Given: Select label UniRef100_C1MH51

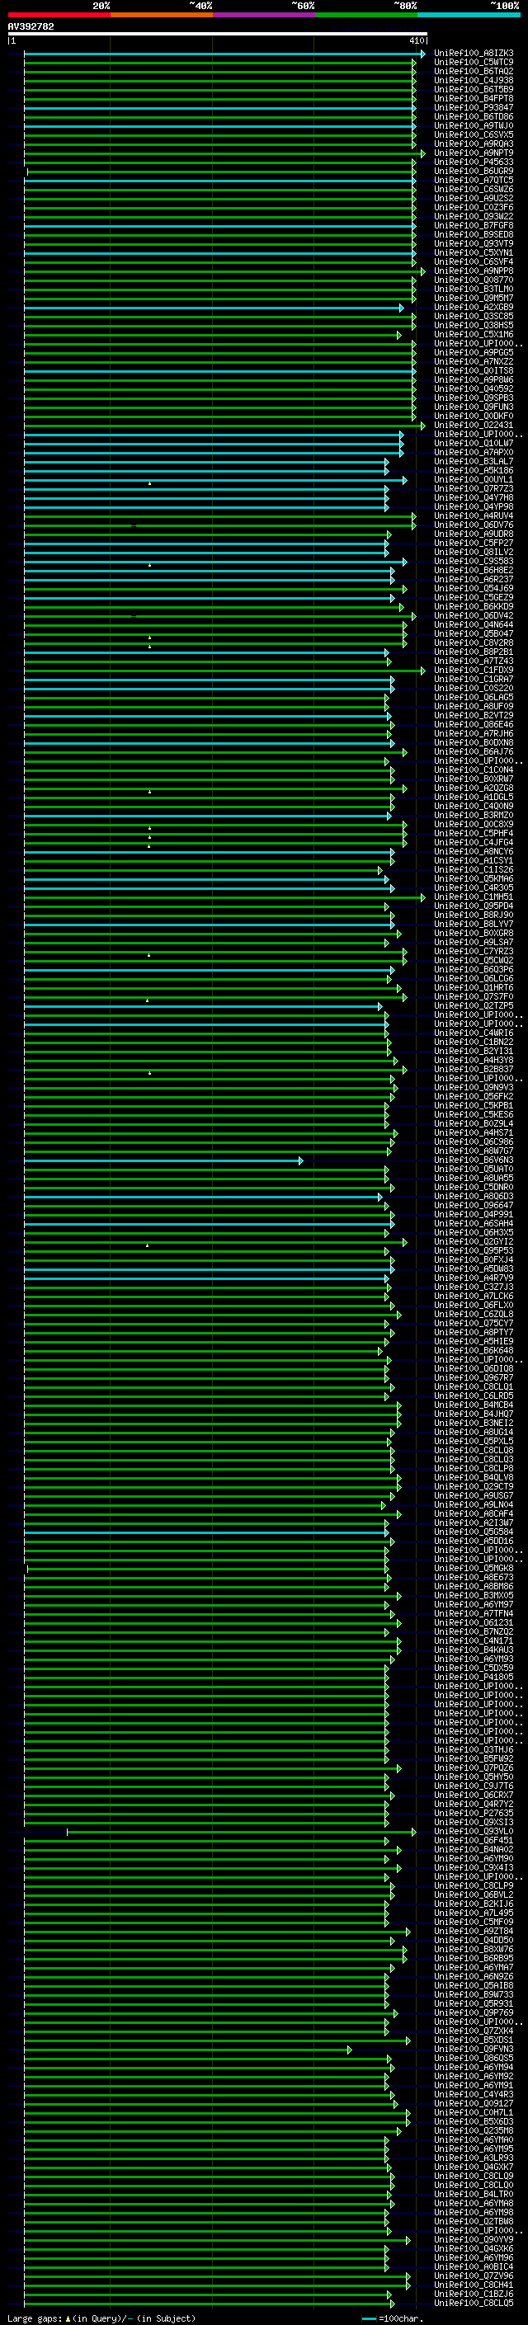Looking at the screenshot, I should 474,897.
